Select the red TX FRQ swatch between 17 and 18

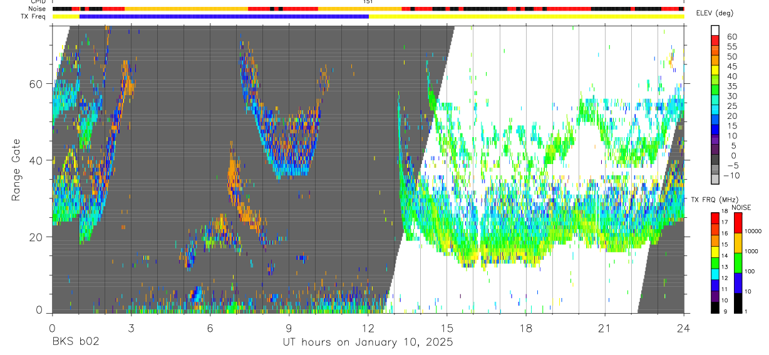tap(715, 218)
